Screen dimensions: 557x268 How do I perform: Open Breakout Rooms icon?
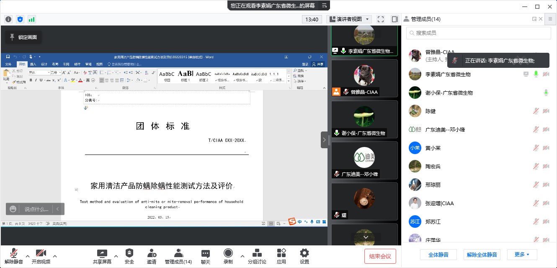pyautogui.click(x=257, y=253)
